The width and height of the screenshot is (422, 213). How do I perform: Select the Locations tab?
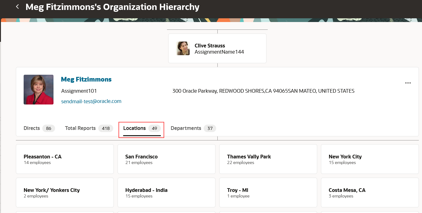click(142, 128)
